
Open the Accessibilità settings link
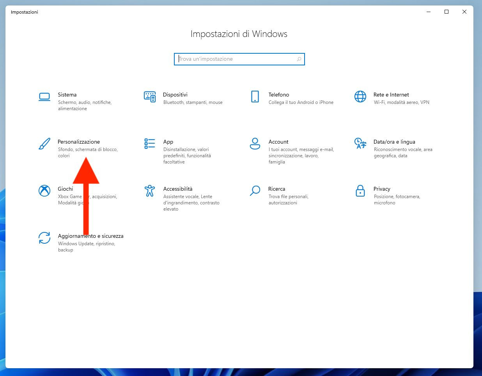pos(178,189)
